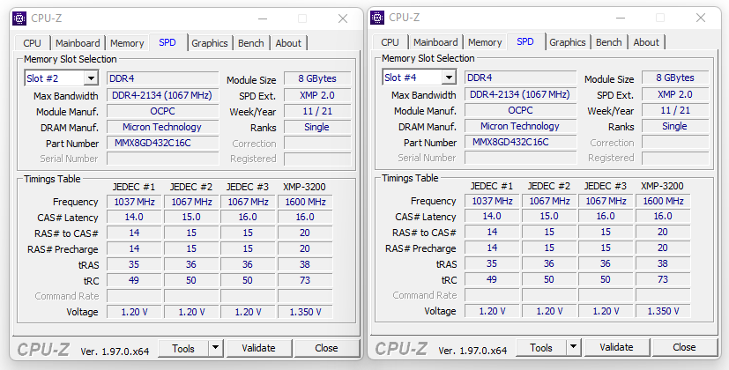Expand Tools dropdown arrow in right window
The width and height of the screenshot is (729, 370).
tap(573, 347)
